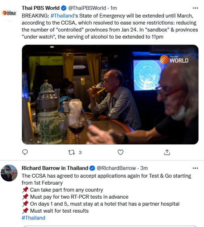Screen dimensions: 204x227
Task: Retweet the Thai PBS World breaking news
Action: pyautogui.click(x=71, y=152)
